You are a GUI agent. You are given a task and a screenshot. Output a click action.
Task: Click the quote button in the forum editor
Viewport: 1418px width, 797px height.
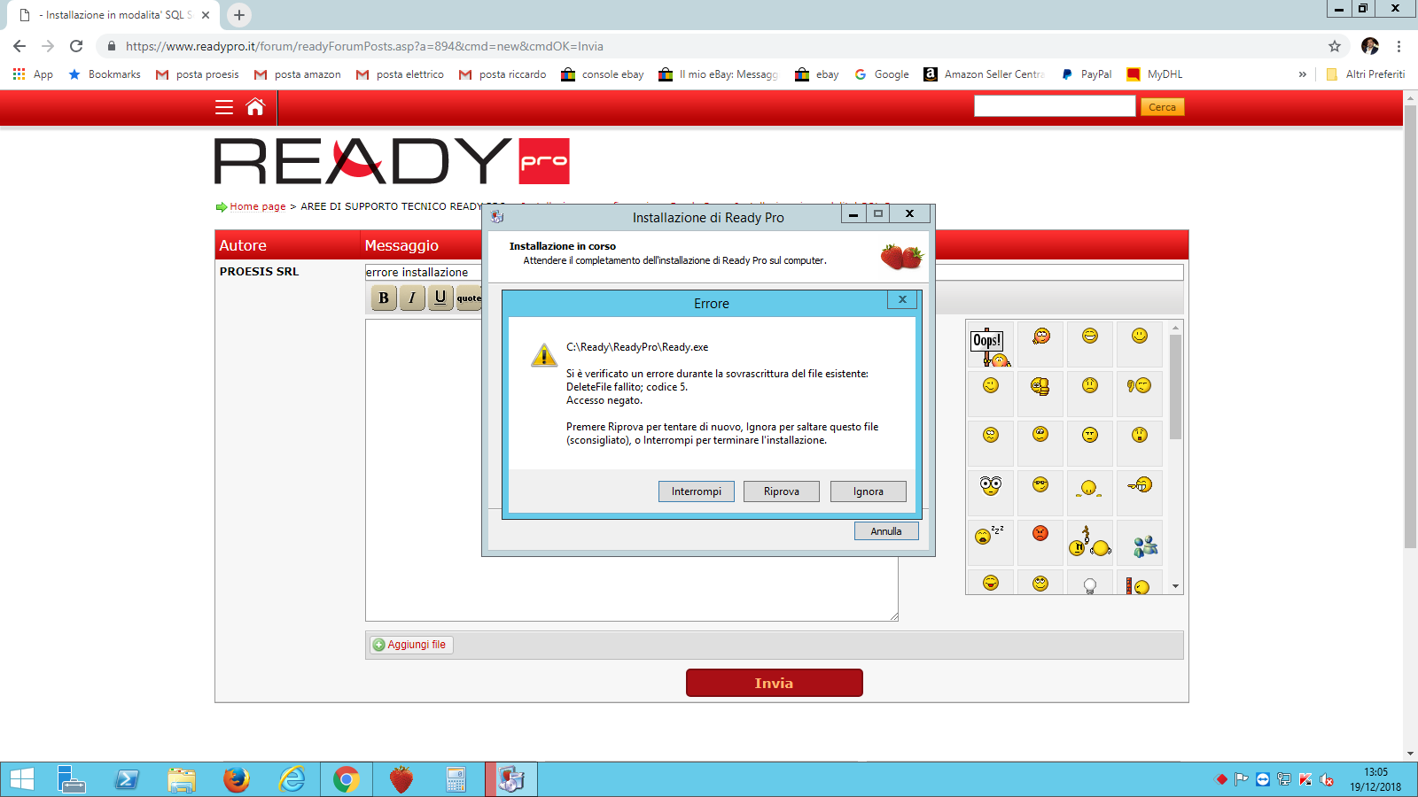pyautogui.click(x=469, y=298)
